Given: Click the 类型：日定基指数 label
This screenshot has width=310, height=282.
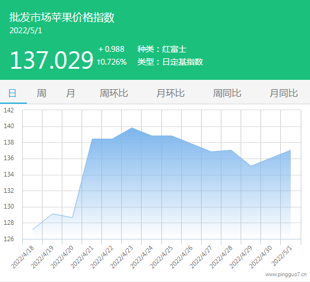Looking at the screenshot, I should (170, 62).
